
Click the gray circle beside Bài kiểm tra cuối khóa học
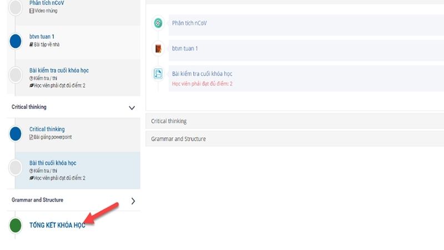click(x=16, y=75)
